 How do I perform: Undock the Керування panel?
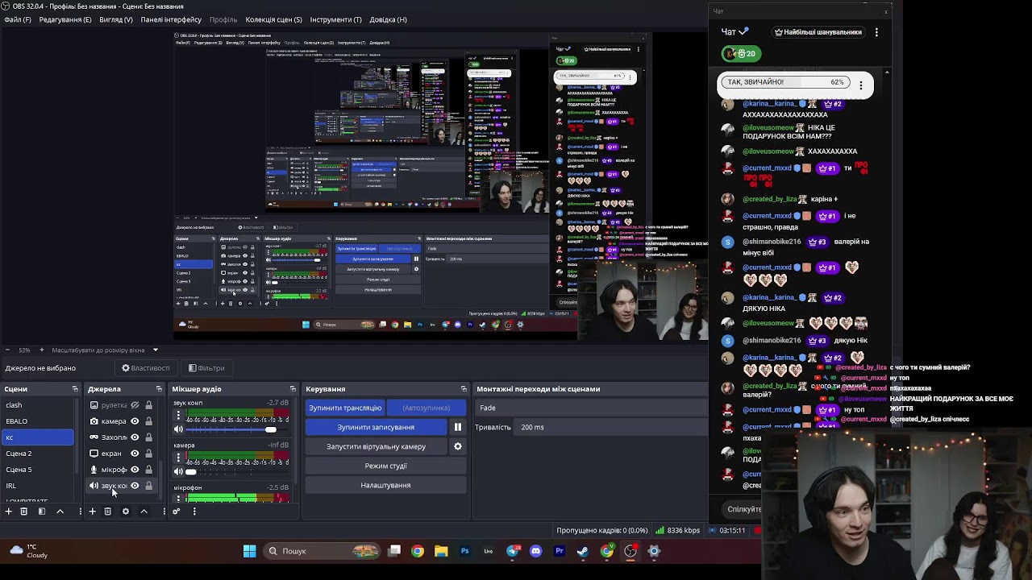click(x=464, y=389)
